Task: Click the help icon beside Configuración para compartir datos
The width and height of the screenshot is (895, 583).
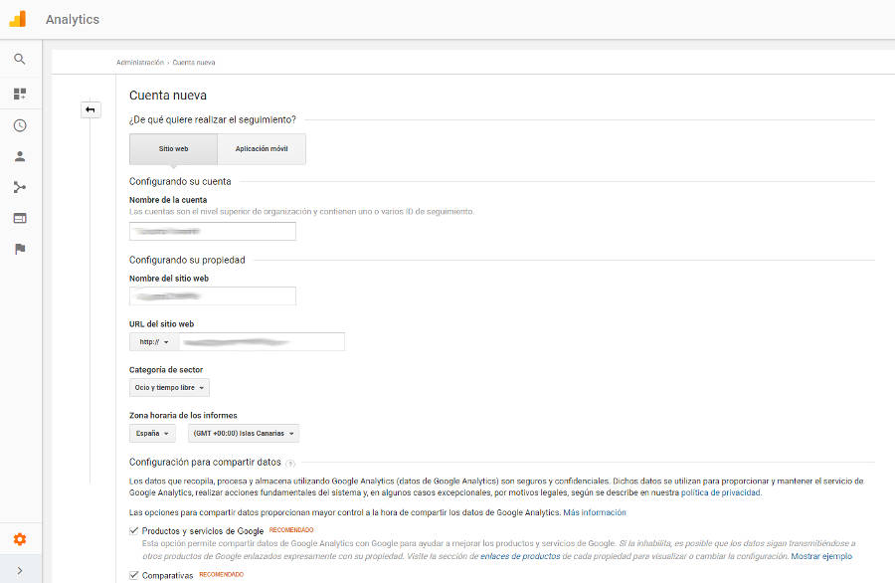Action: (290, 463)
